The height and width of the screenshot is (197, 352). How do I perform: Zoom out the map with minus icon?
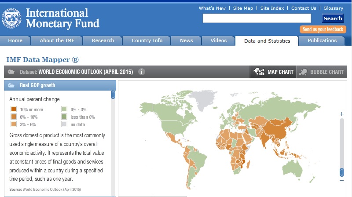tap(342, 180)
